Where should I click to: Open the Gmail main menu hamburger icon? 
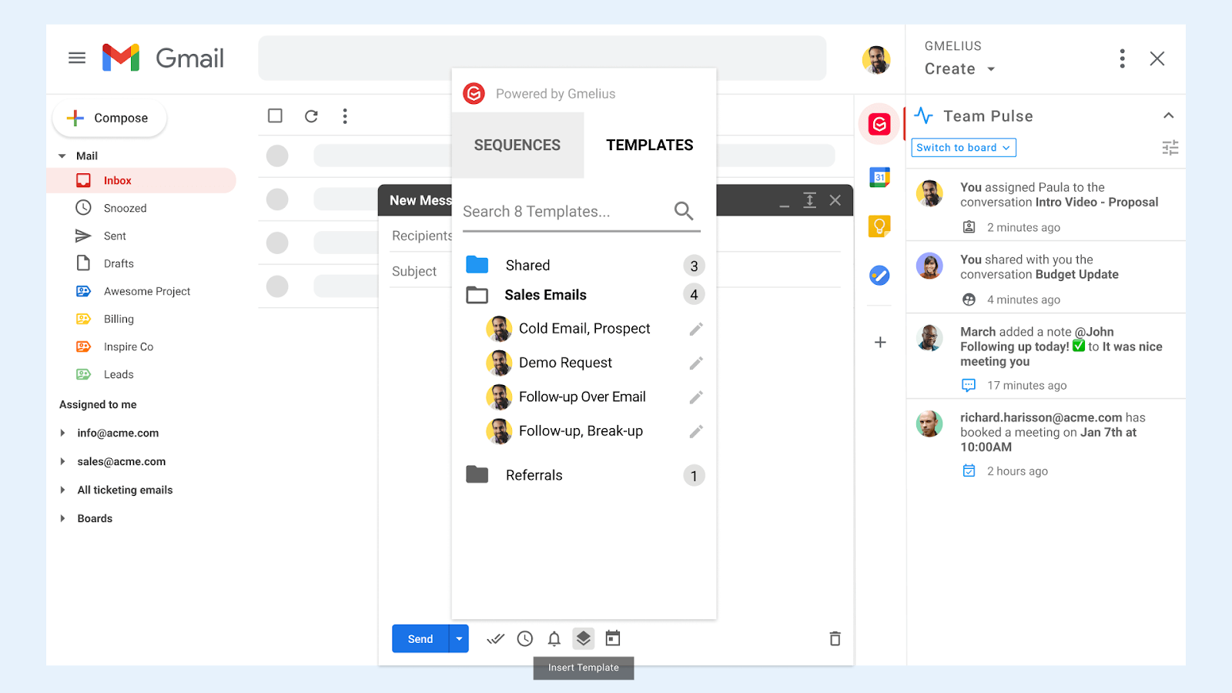click(x=77, y=58)
